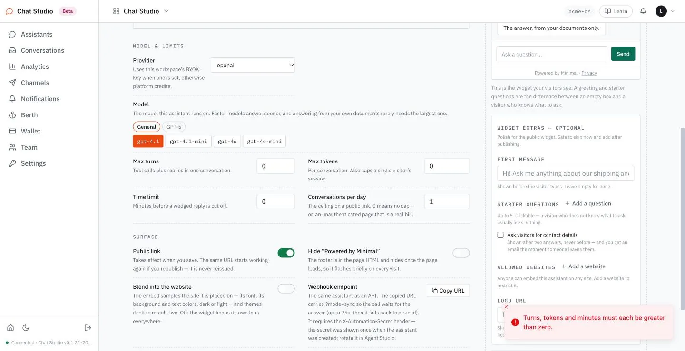Open the Provider dropdown showing openai
Image resolution: width=685 pixels, height=351 pixels.
(253, 65)
